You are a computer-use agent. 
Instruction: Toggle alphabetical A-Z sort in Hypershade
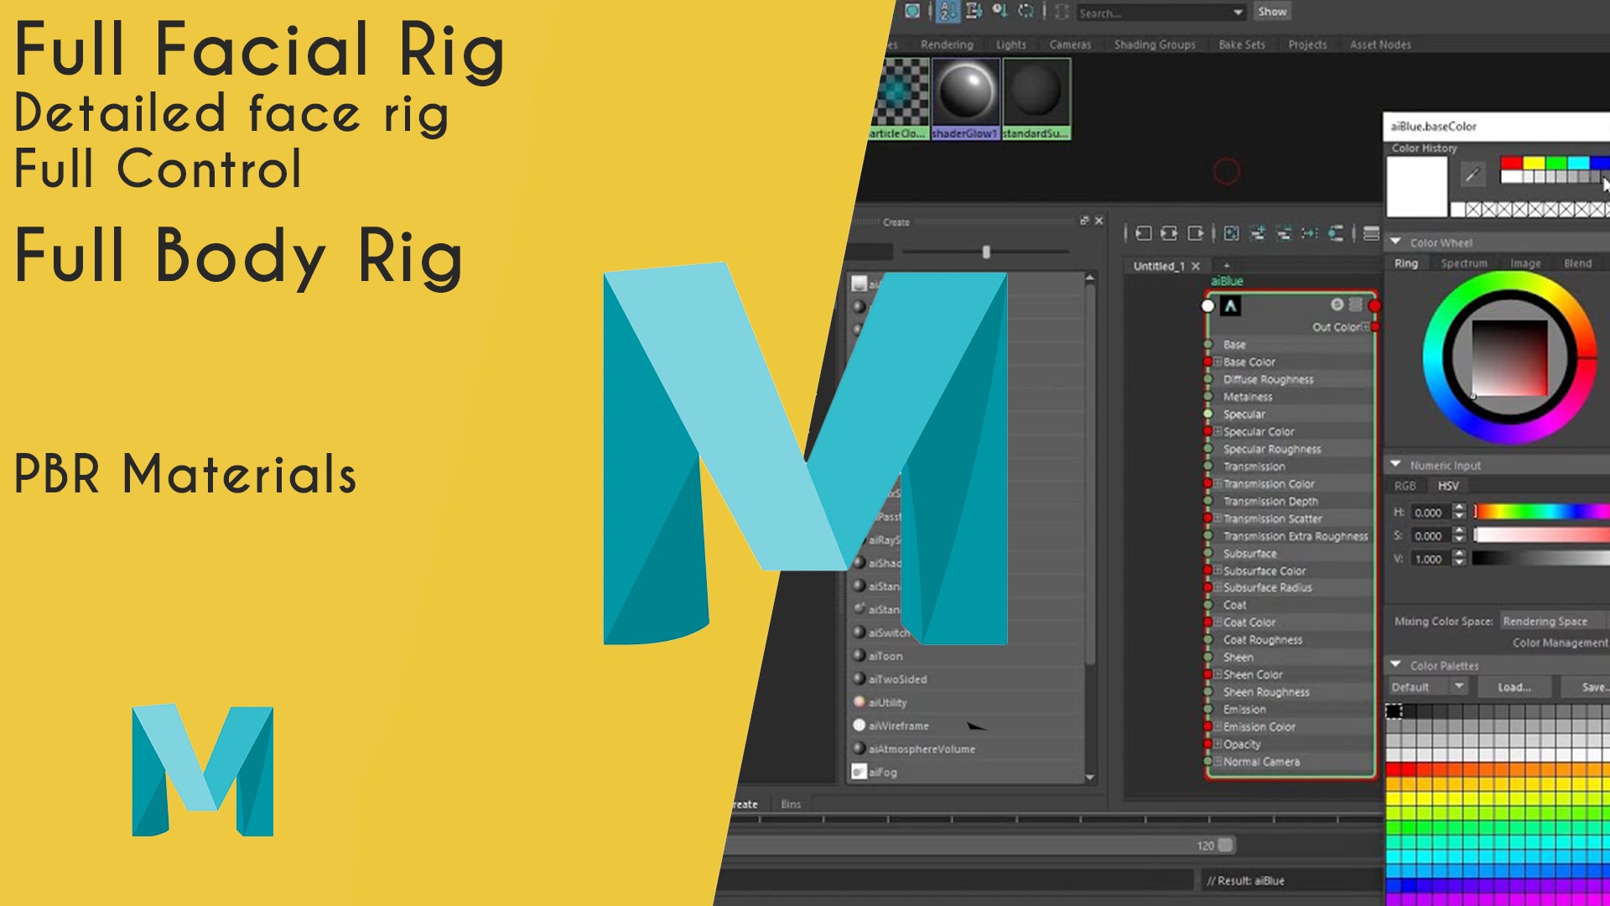tap(948, 11)
